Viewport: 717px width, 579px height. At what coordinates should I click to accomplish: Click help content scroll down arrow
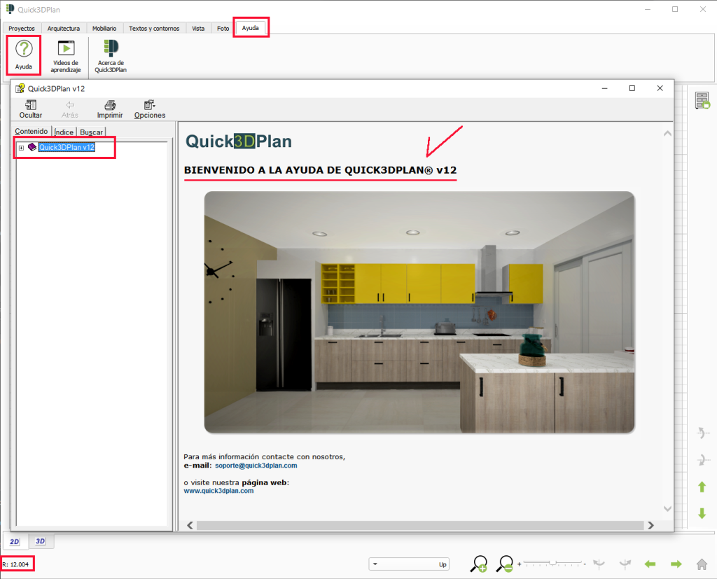tap(667, 508)
